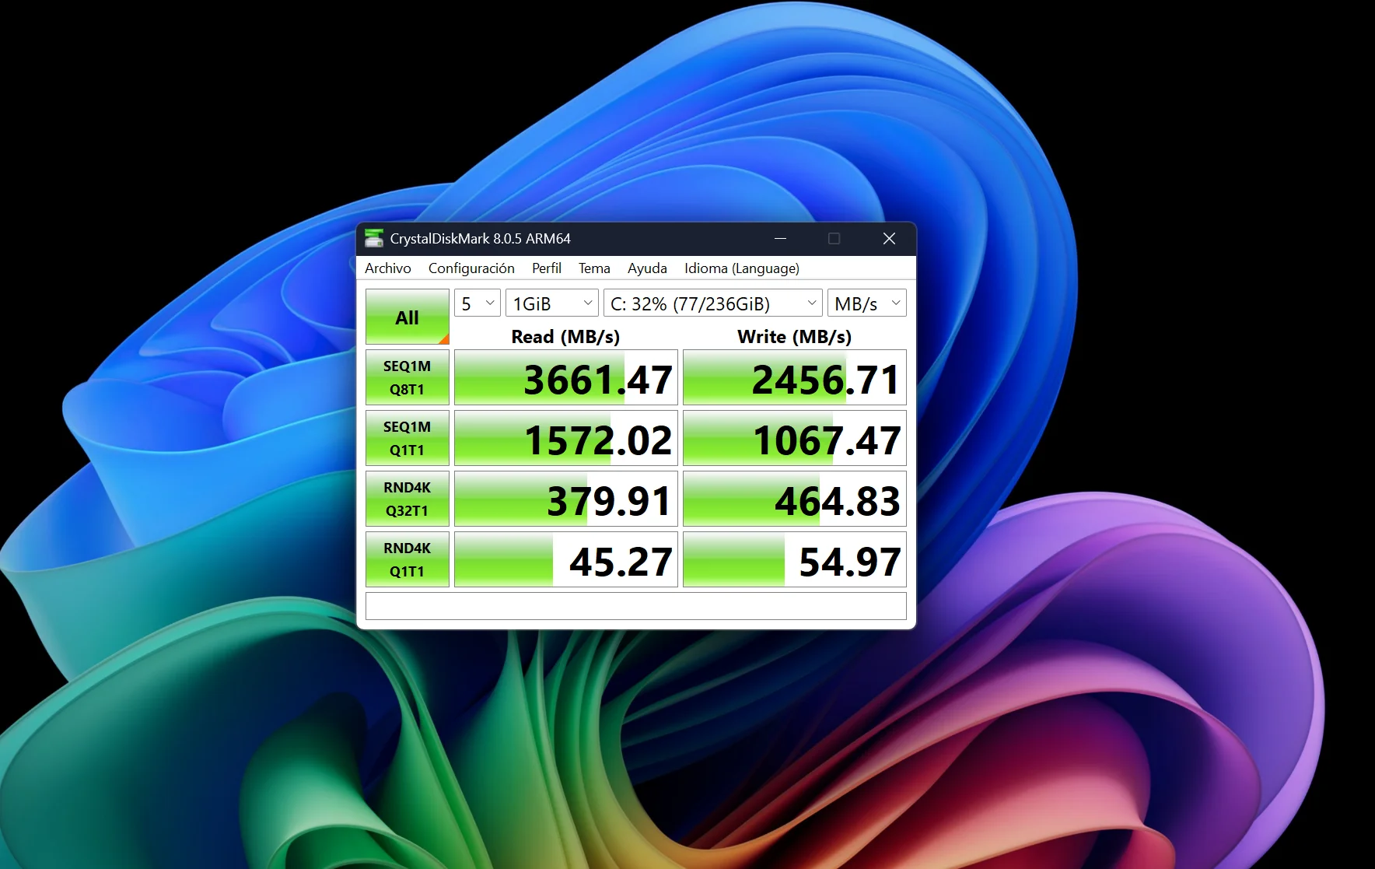The height and width of the screenshot is (869, 1375).
Task: Open the MB/s units dropdown
Action: 866,303
